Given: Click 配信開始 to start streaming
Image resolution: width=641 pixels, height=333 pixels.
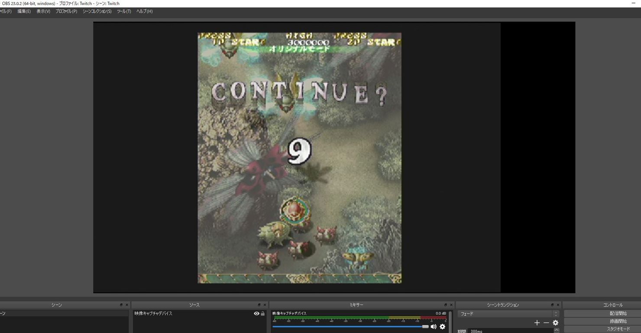Looking at the screenshot, I should [x=602, y=313].
